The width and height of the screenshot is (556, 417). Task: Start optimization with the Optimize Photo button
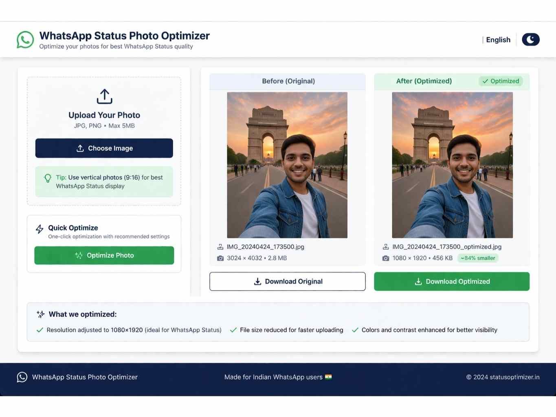pyautogui.click(x=104, y=255)
